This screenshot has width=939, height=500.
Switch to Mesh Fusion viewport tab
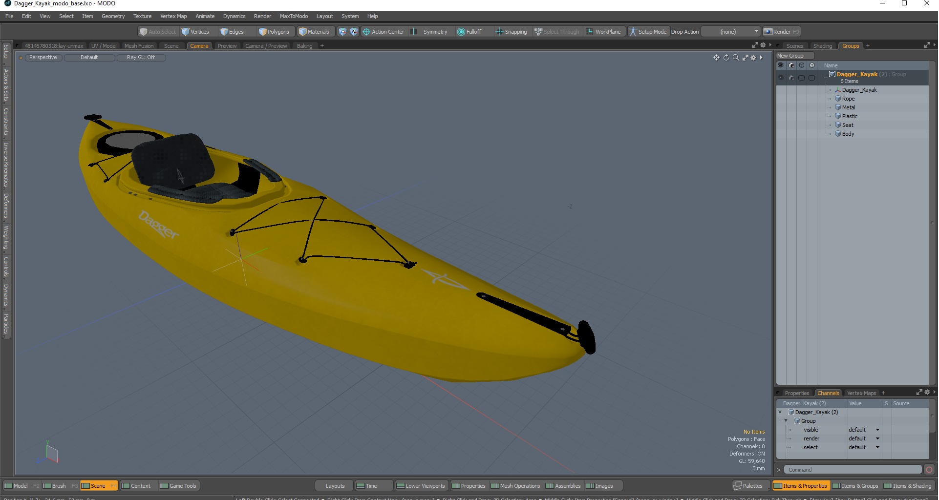click(x=139, y=46)
